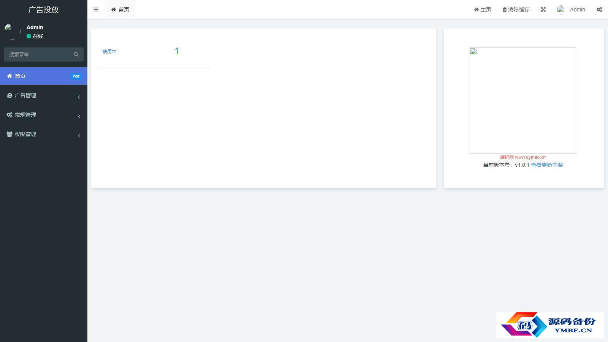Click the 广告投放 site title
Screen dimensions: 608x342
(44, 9)
